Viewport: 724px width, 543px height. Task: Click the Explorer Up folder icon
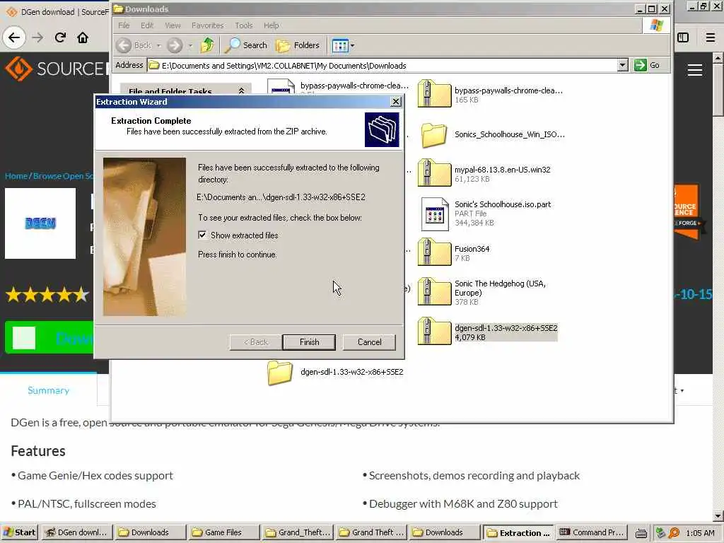click(207, 45)
